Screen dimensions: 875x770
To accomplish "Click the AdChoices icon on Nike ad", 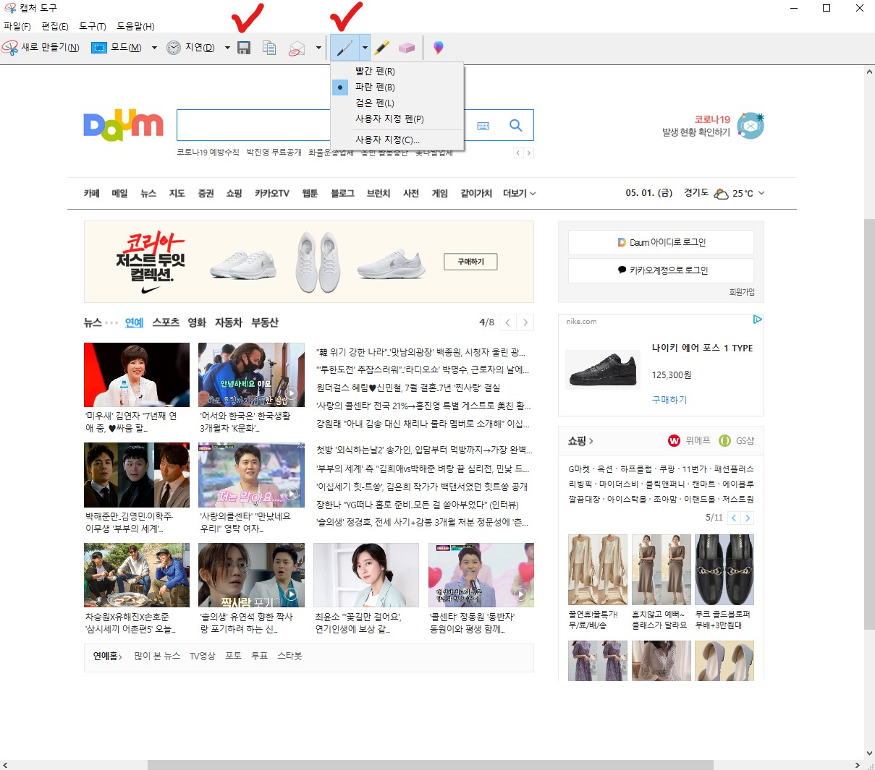I will pyautogui.click(x=757, y=320).
